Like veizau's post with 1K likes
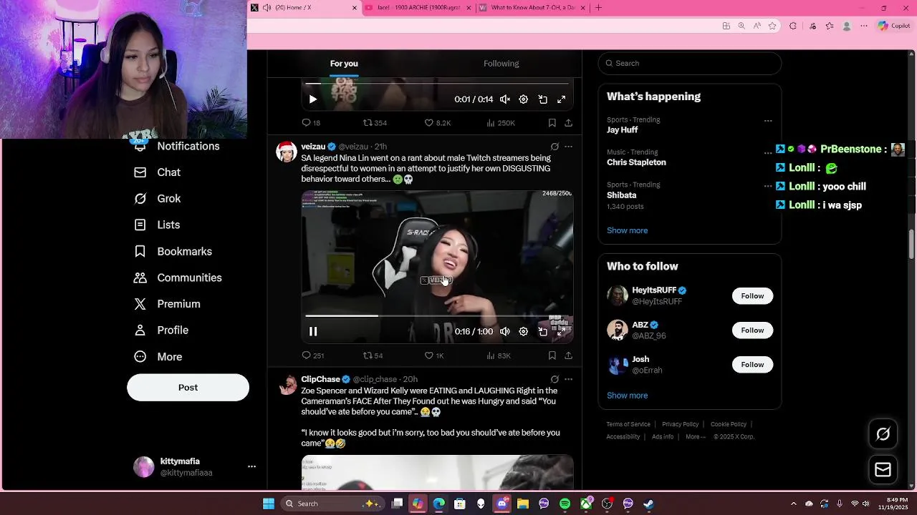 [435, 355]
